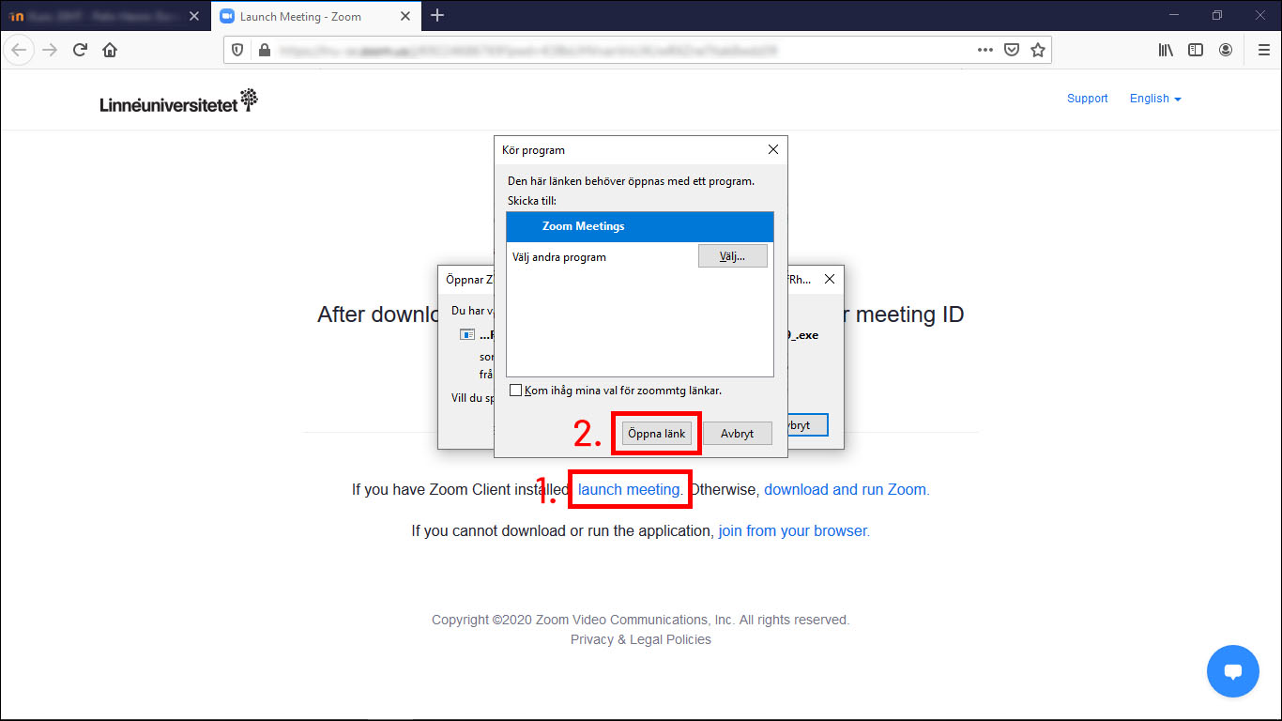Click the 'launch meeting' link
This screenshot has height=721, width=1282.
(x=630, y=489)
